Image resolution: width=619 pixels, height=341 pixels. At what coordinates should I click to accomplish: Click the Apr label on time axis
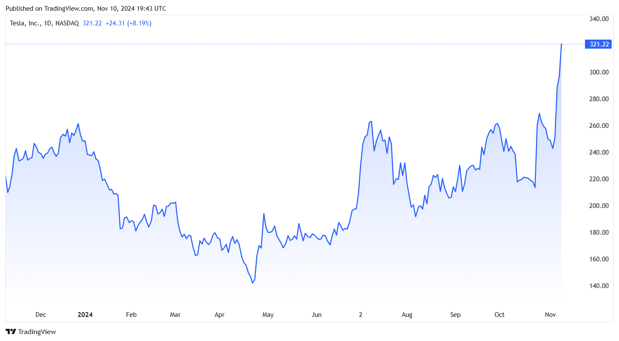click(x=220, y=315)
